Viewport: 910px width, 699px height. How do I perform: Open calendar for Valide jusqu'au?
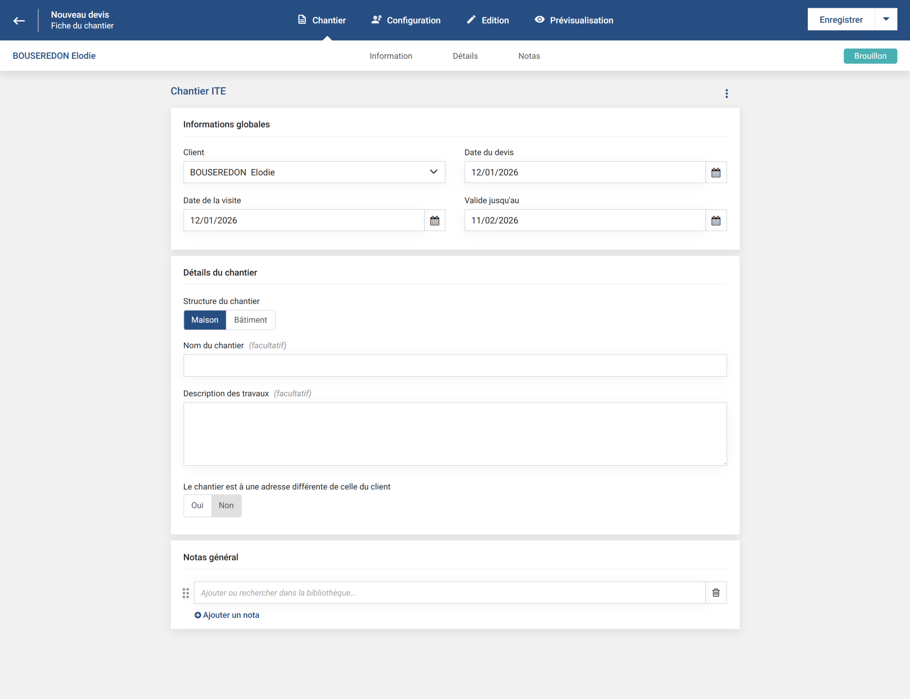pyautogui.click(x=716, y=220)
